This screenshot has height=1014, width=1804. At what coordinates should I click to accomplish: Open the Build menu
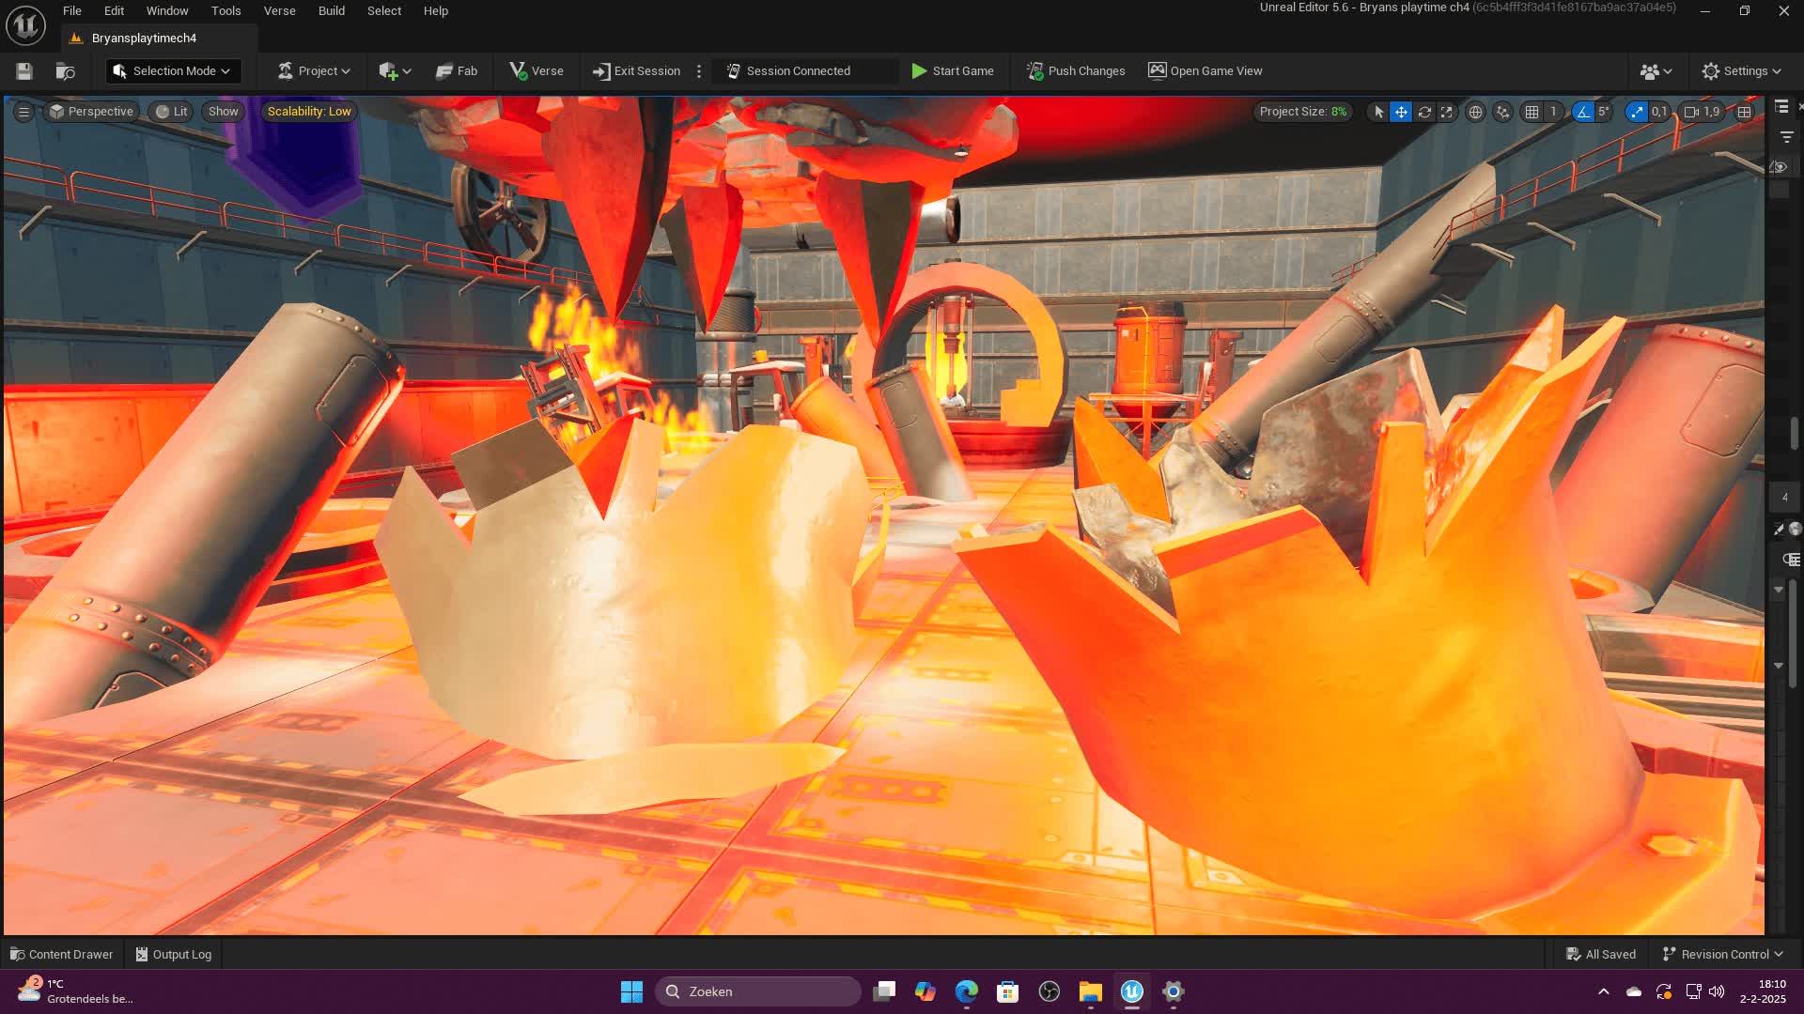331,11
